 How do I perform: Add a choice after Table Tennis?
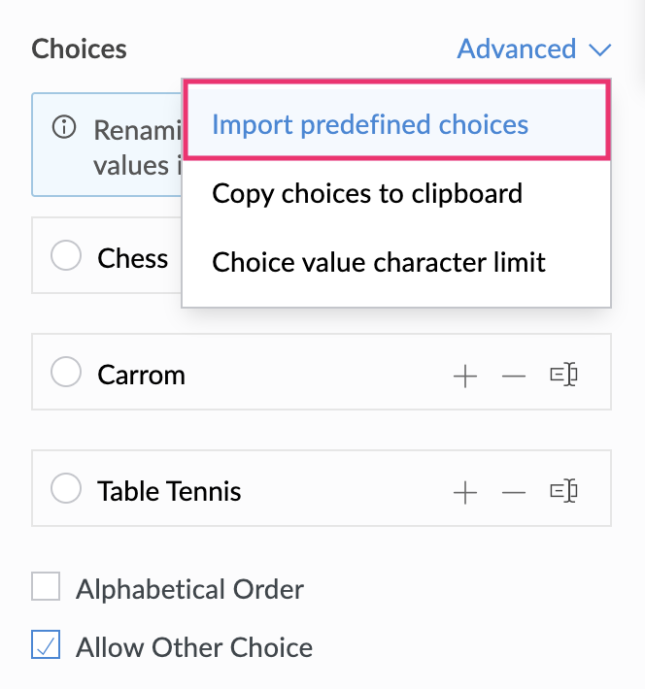coord(465,492)
